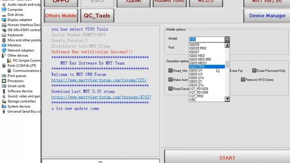Image resolution: width=290 pixels, height=163 pixels.
Task: Open the QC_Tools button
Action: click(x=97, y=16)
